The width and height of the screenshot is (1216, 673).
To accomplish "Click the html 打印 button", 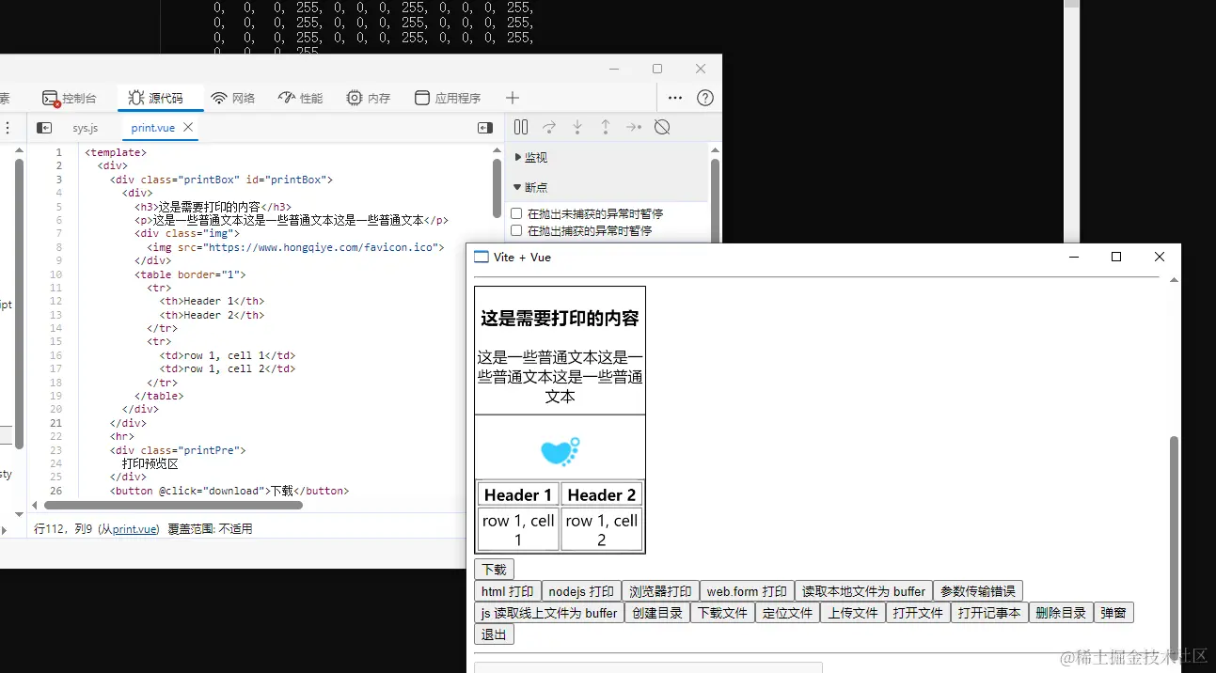I will (507, 591).
